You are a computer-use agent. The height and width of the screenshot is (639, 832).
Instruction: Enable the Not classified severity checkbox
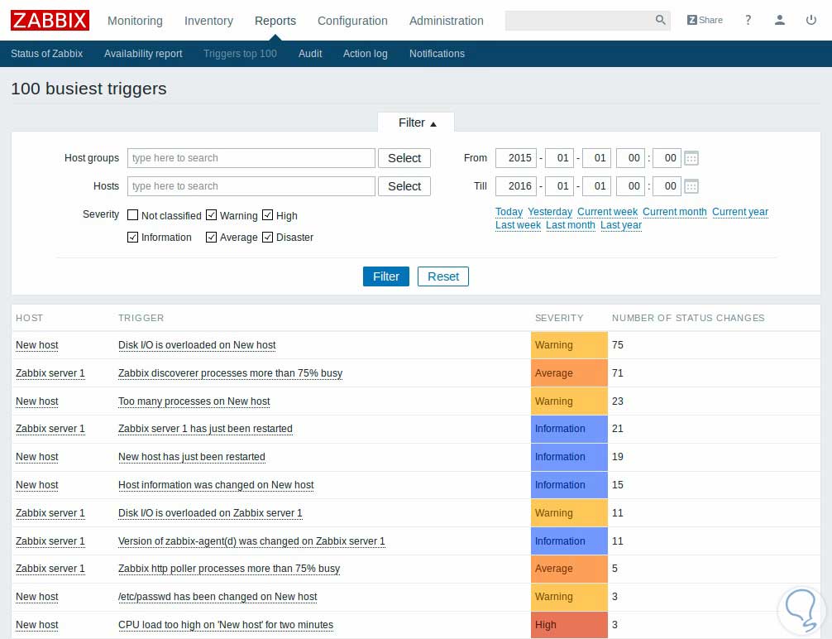132,214
